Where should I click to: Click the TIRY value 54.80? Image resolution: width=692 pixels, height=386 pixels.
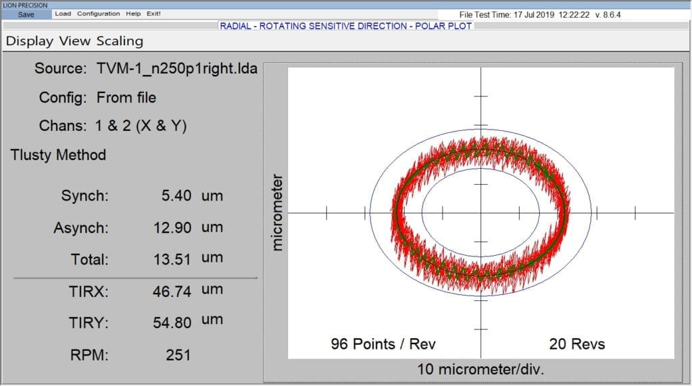click(172, 323)
